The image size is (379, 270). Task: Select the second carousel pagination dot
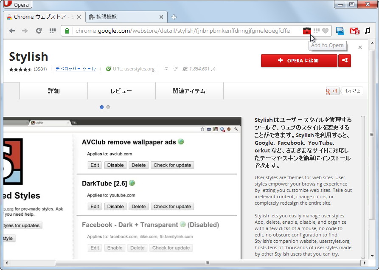(108, 107)
